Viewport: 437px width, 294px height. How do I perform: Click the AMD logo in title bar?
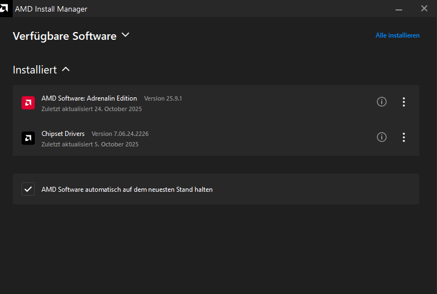tap(5, 8)
